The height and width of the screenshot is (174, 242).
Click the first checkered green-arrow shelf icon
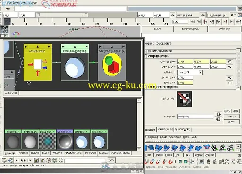214,148
